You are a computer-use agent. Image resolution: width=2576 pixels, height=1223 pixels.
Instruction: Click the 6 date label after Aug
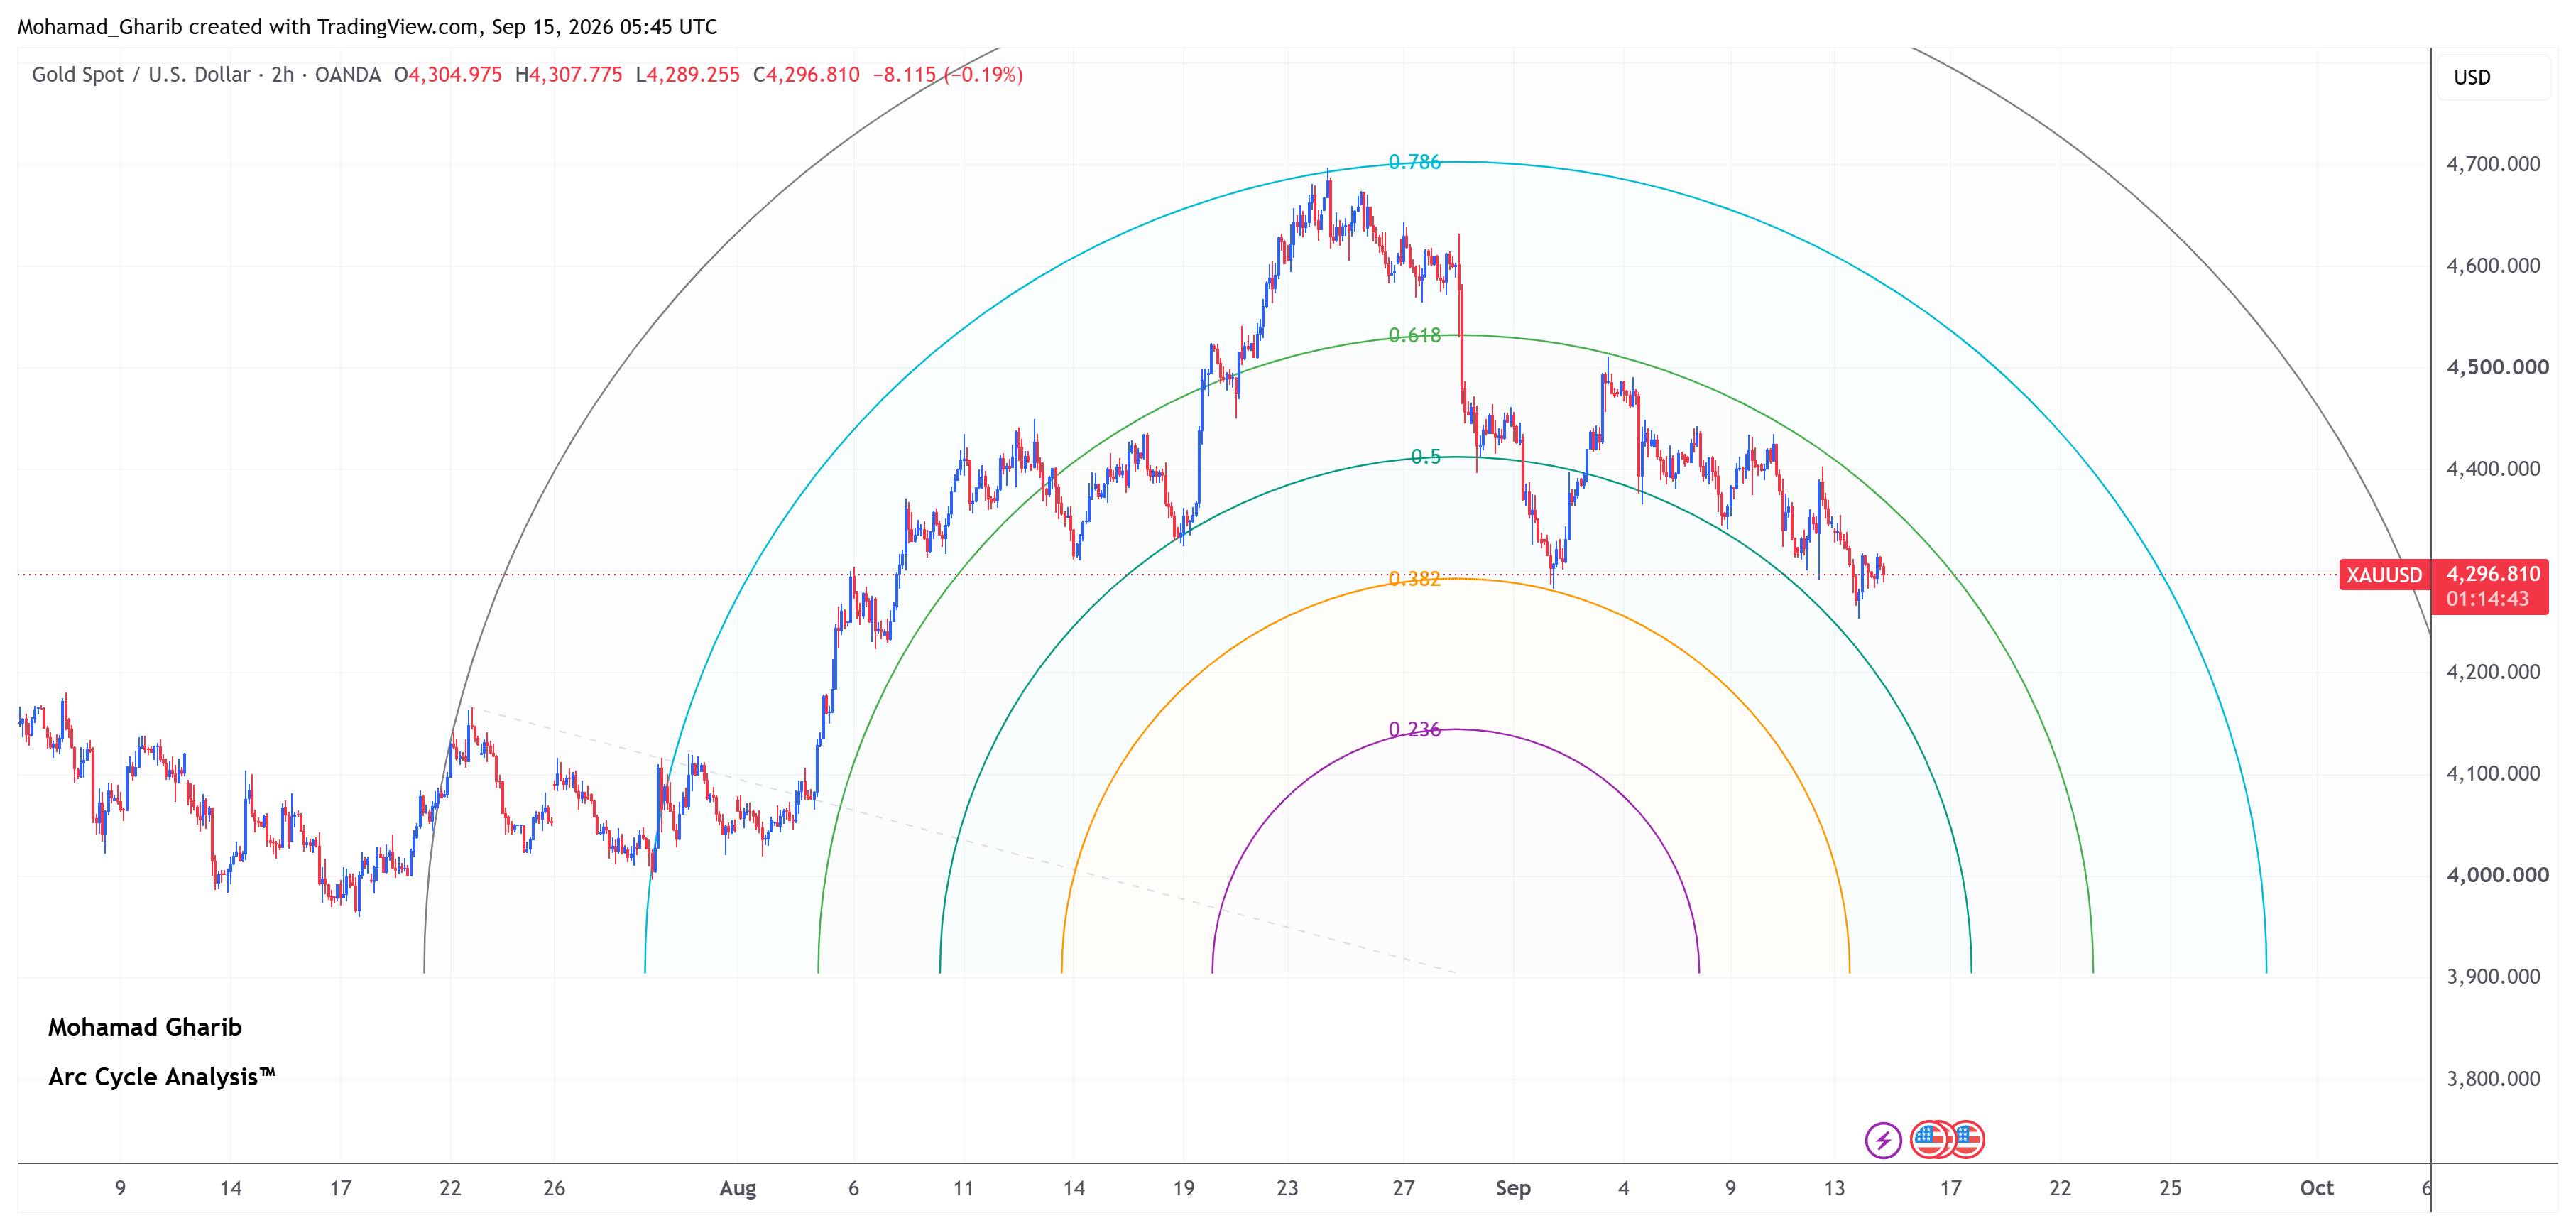point(853,1188)
